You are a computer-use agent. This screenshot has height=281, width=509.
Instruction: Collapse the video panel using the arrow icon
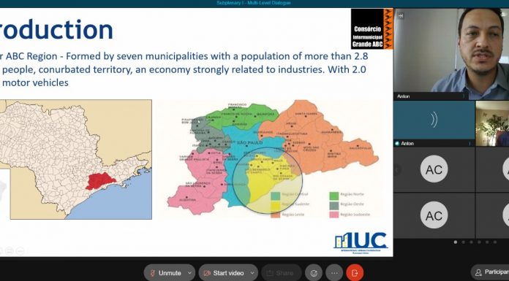point(401,15)
